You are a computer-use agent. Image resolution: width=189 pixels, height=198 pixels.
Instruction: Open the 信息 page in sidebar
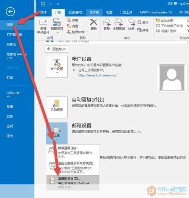click(17, 25)
